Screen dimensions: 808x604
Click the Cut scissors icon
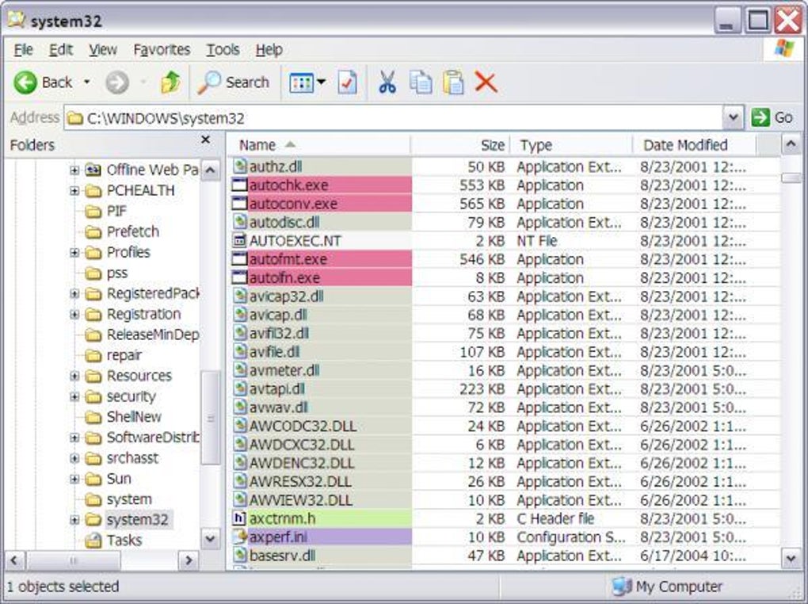click(388, 82)
